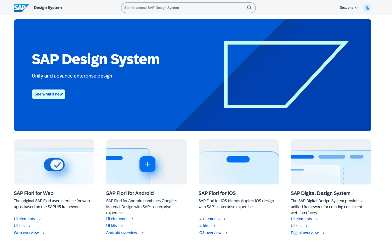Image resolution: width=392 pixels, height=252 pixels.
Task: Click the SAP Fiori for Web heading
Action: 34,193
